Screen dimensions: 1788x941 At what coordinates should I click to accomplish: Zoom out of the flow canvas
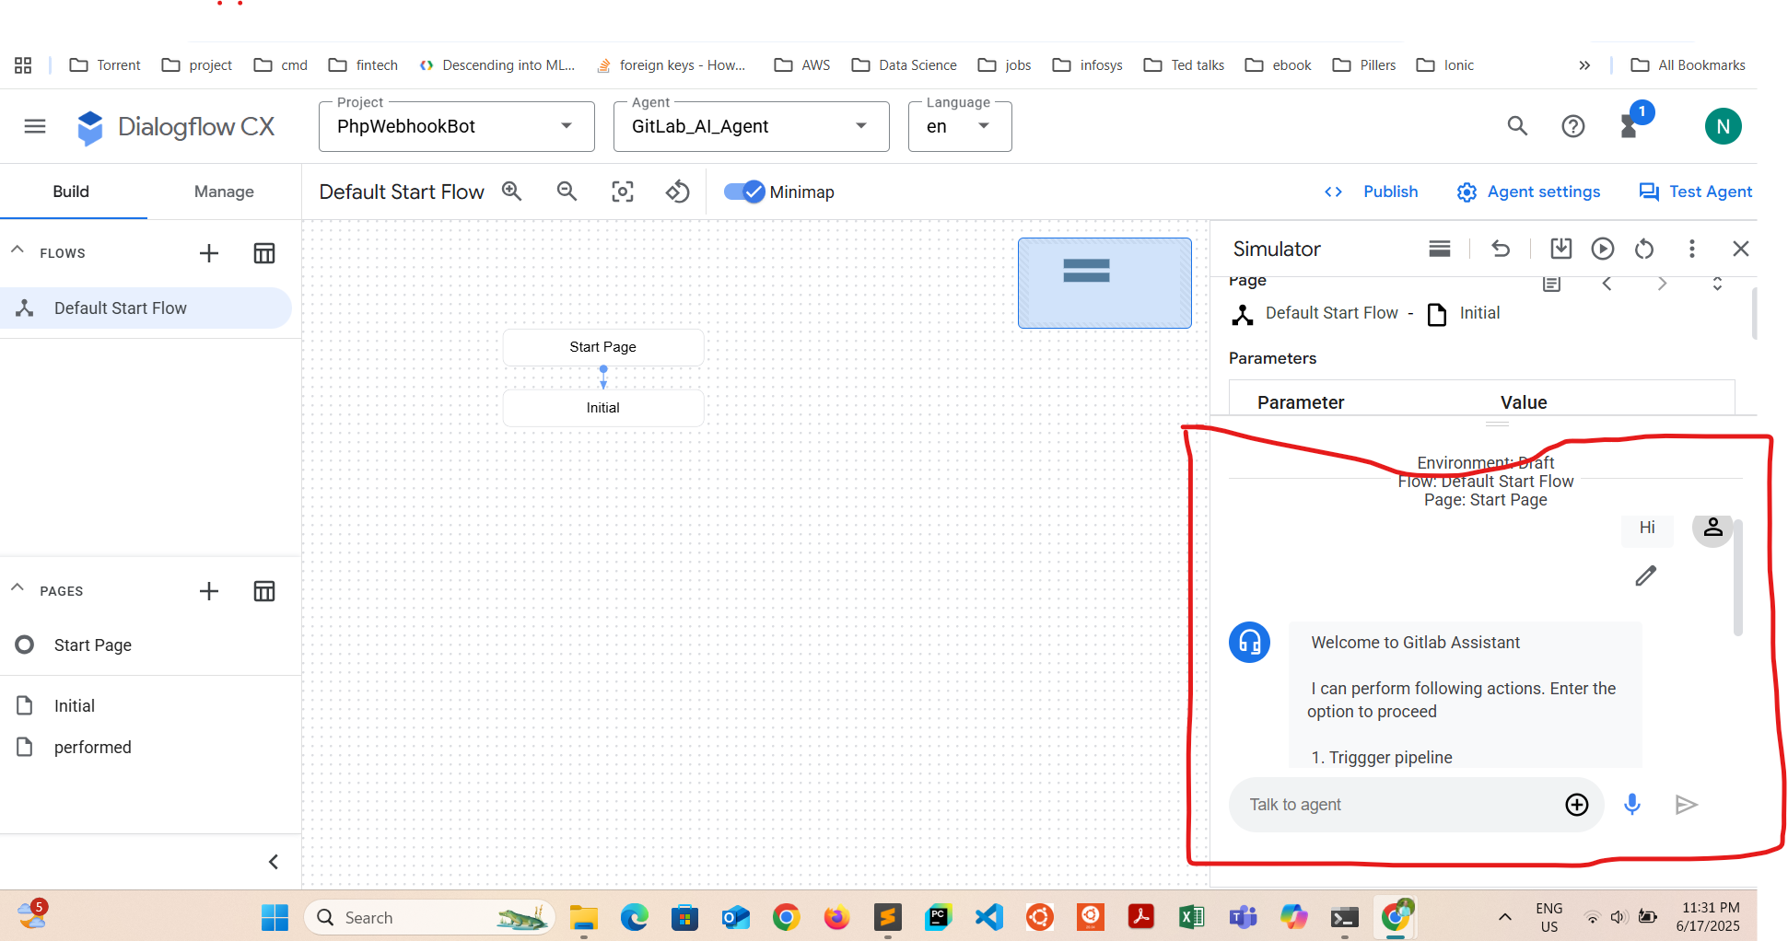point(567,192)
